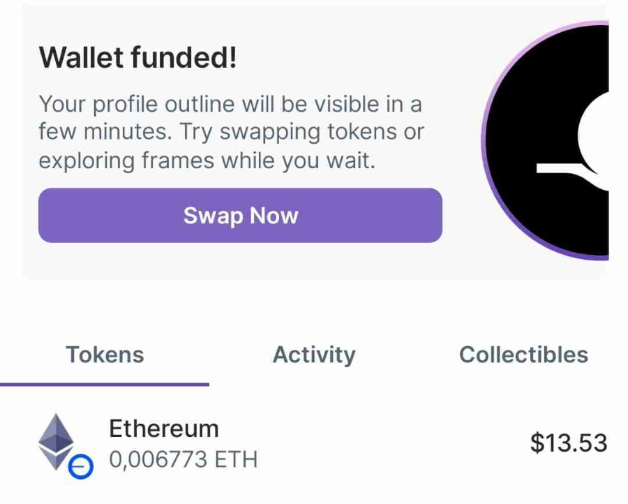Select the Tokens tab
This screenshot has height=504, width=628.
[105, 355]
